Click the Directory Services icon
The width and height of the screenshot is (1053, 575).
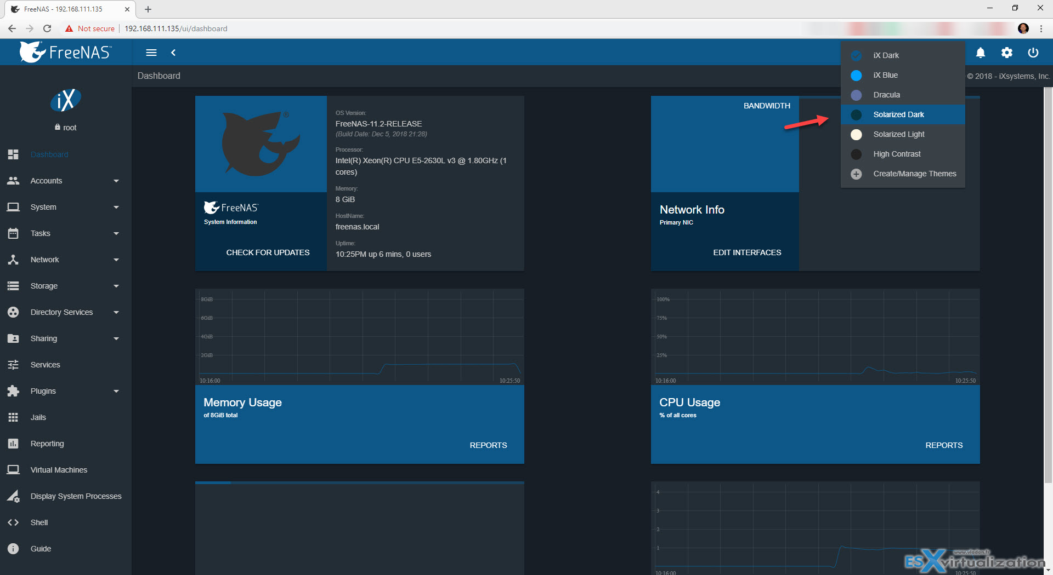[13, 312]
